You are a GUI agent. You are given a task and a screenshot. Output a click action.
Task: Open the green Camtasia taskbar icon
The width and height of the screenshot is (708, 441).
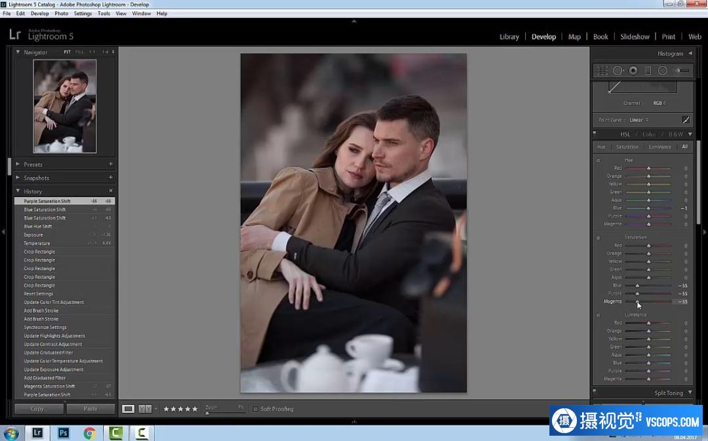(115, 433)
